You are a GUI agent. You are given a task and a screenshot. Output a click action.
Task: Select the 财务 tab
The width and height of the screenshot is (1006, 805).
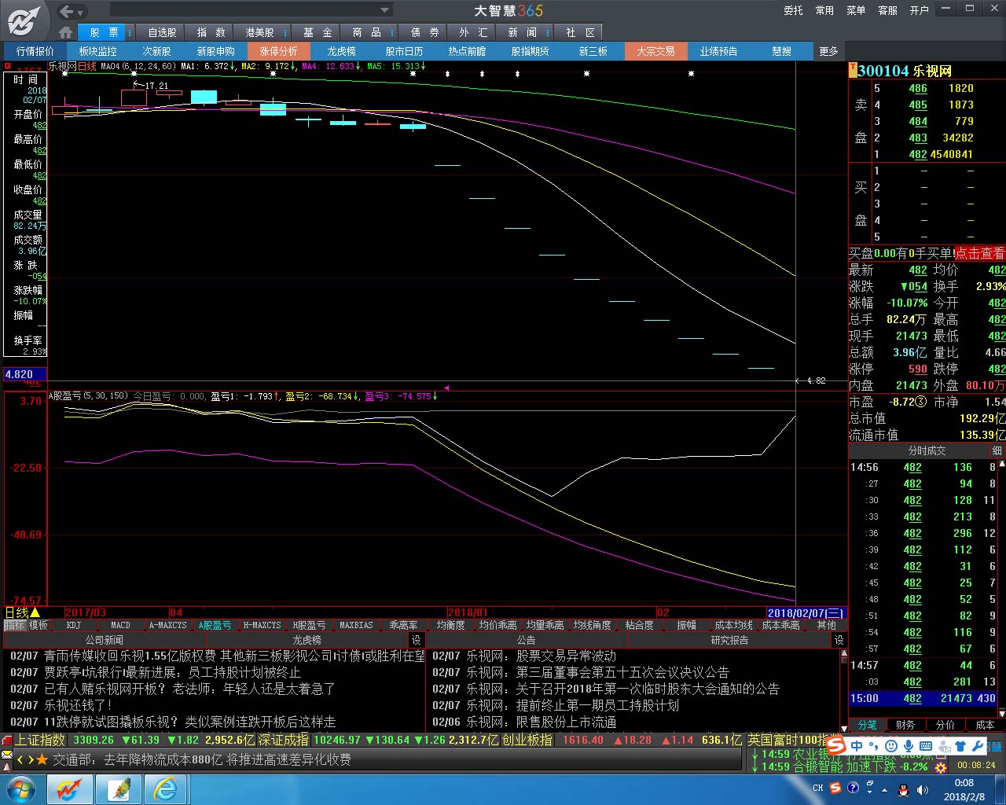coord(905,725)
